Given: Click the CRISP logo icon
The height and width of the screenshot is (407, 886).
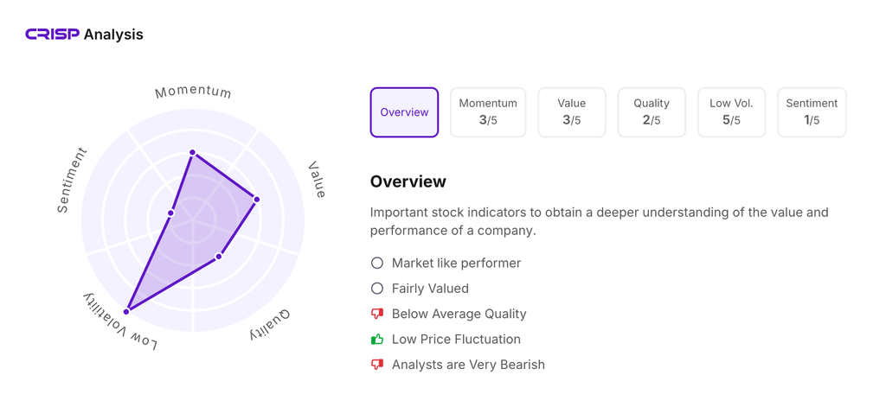Looking at the screenshot, I should (52, 35).
